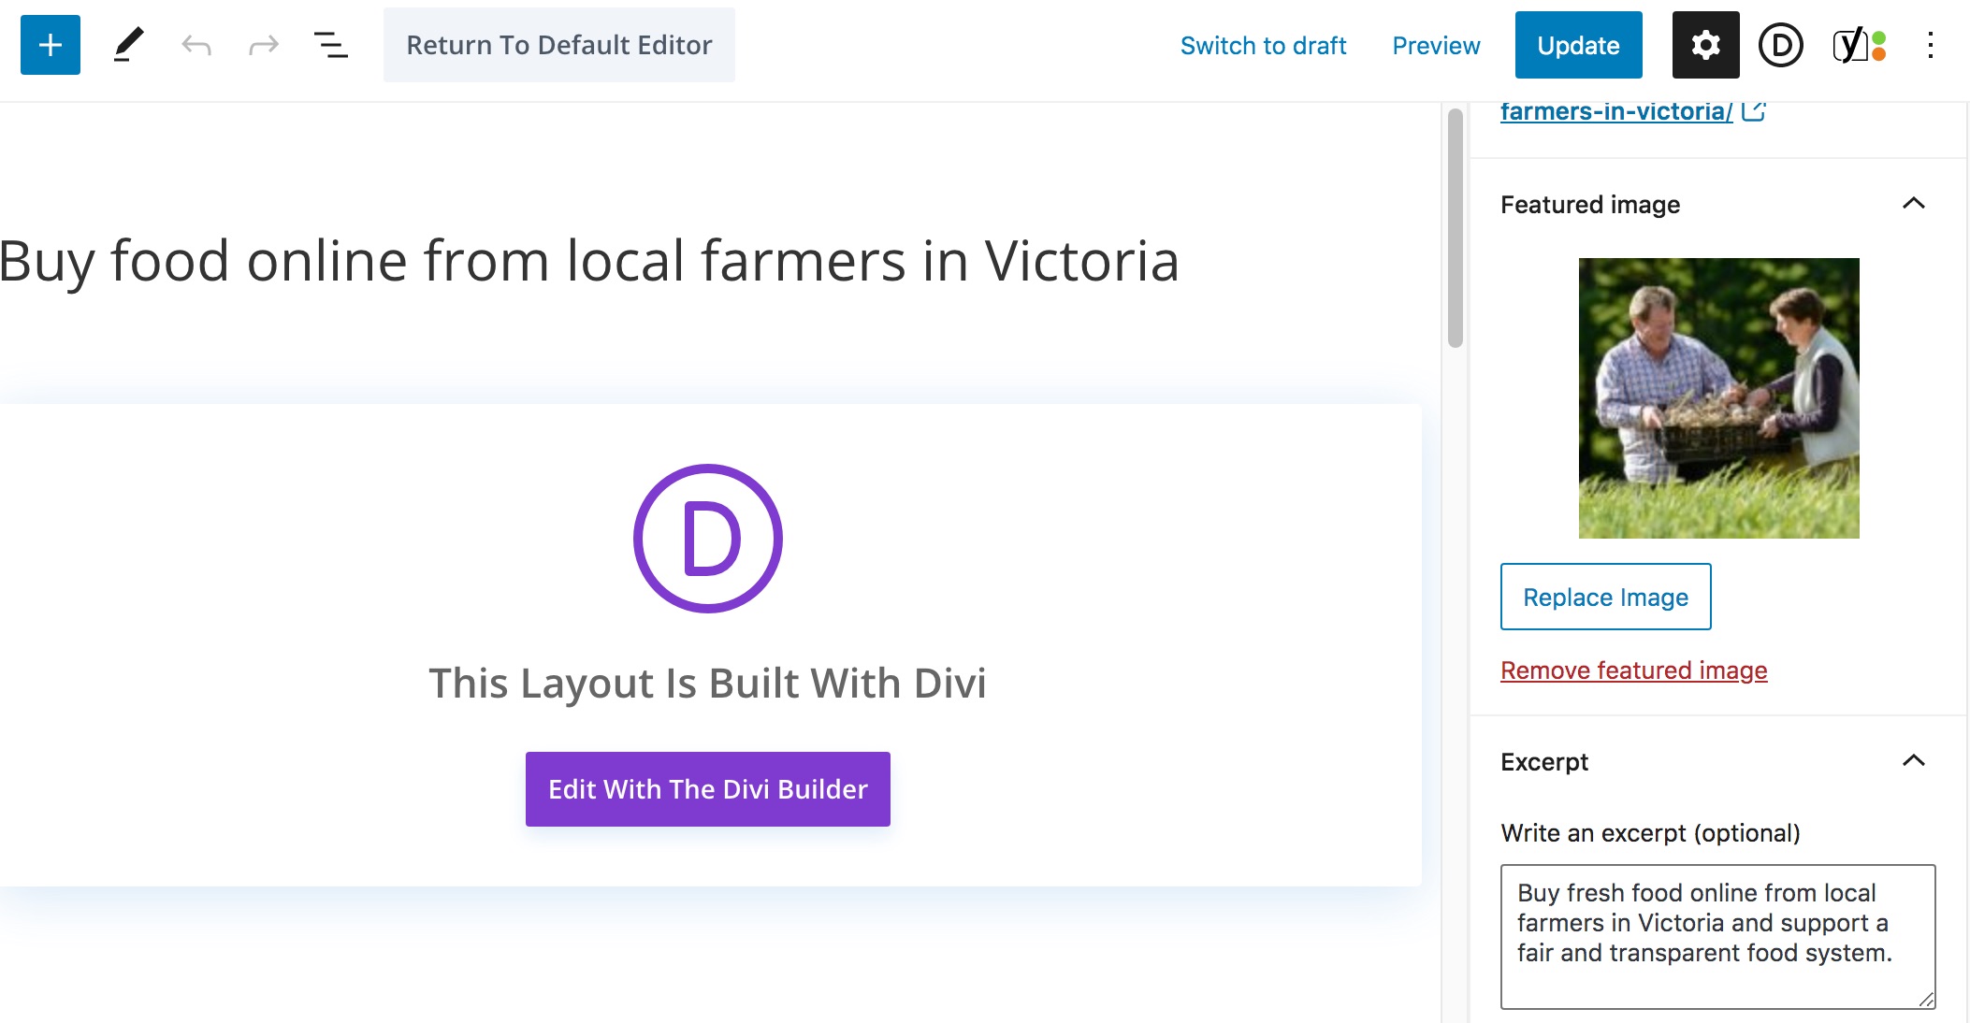Click 'Write an excerpt (optional)' label
This screenshot has width=1970, height=1023.
pyautogui.click(x=1650, y=833)
